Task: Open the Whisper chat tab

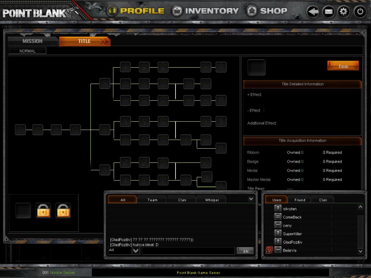Action: pos(212,200)
